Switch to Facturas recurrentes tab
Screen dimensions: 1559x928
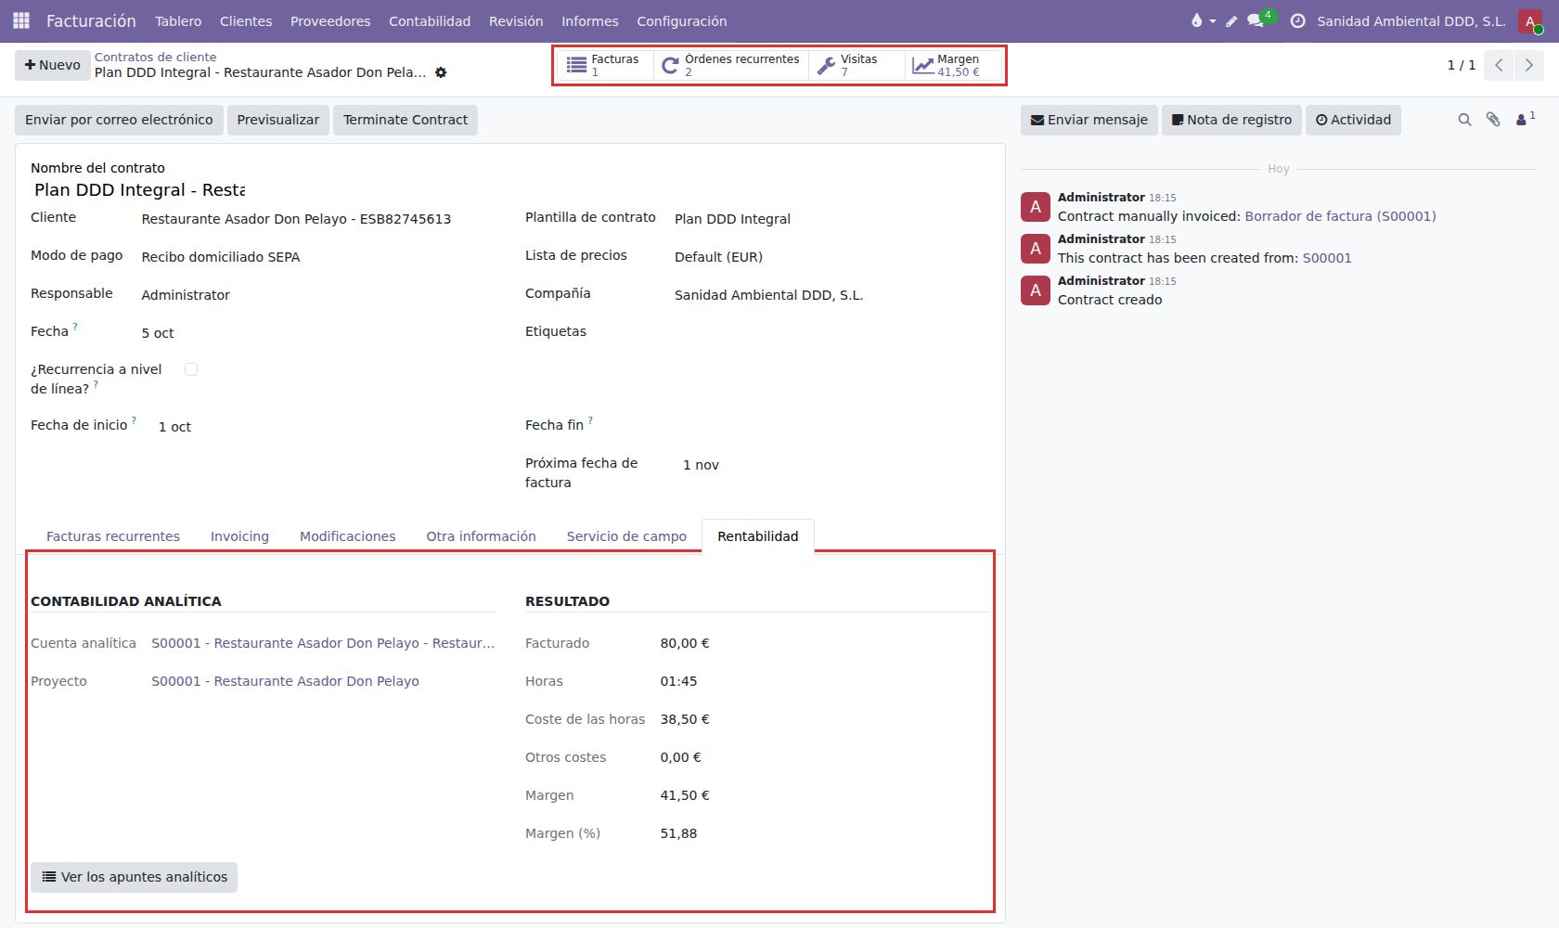(113, 536)
